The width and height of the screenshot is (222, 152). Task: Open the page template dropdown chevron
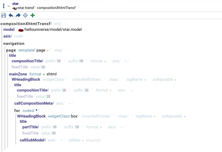pos(48,50)
